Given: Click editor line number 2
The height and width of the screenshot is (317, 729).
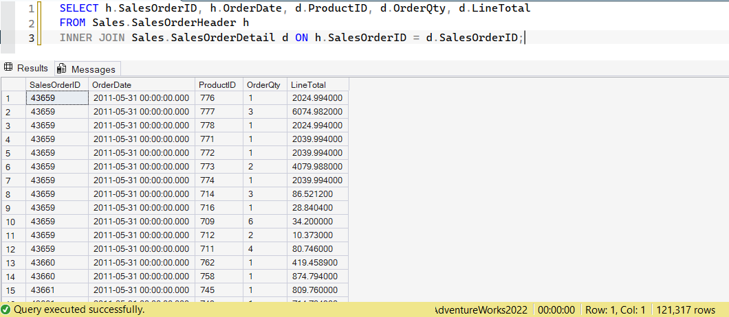Looking at the screenshot, I should pos(31,23).
